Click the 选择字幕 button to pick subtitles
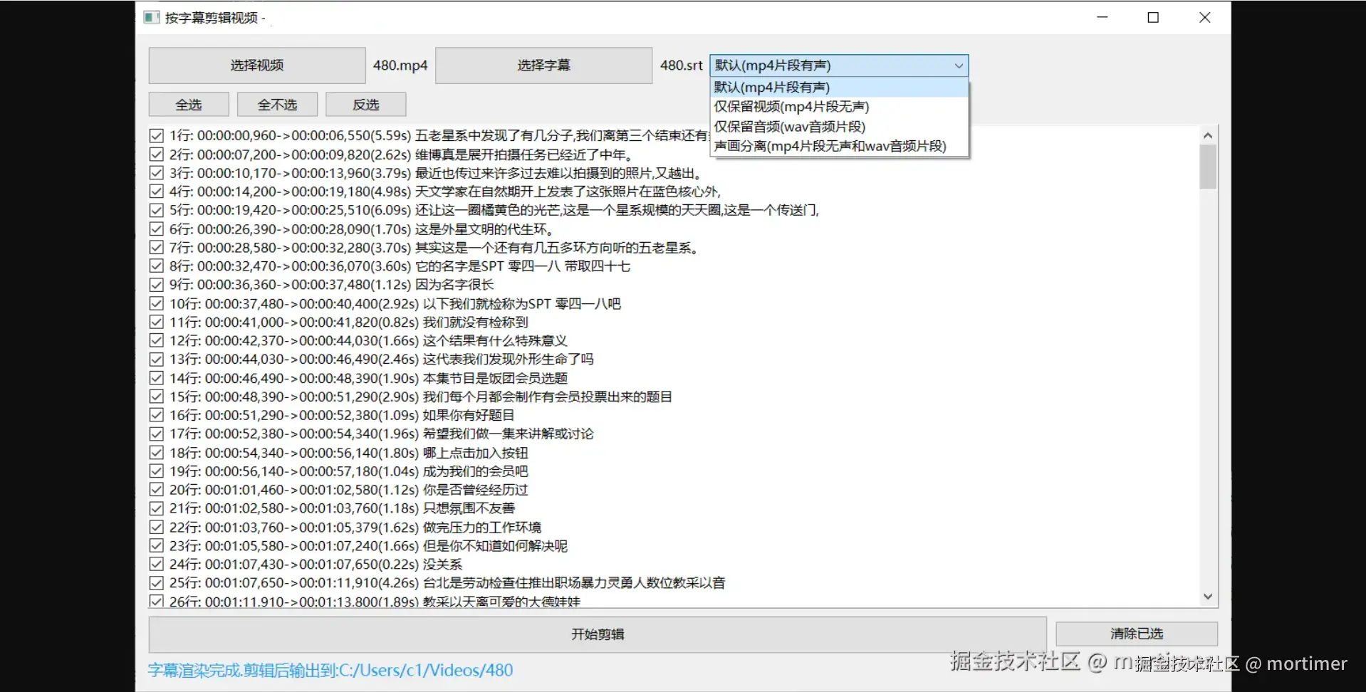This screenshot has width=1366, height=692. point(543,65)
